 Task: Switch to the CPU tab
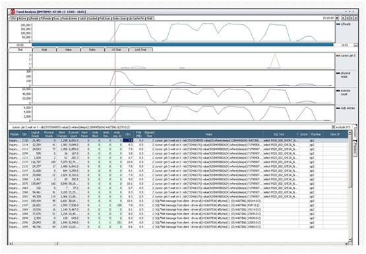click(x=13, y=18)
